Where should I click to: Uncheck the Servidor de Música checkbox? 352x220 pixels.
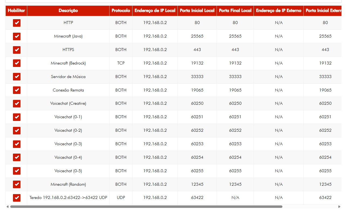pos(17,77)
